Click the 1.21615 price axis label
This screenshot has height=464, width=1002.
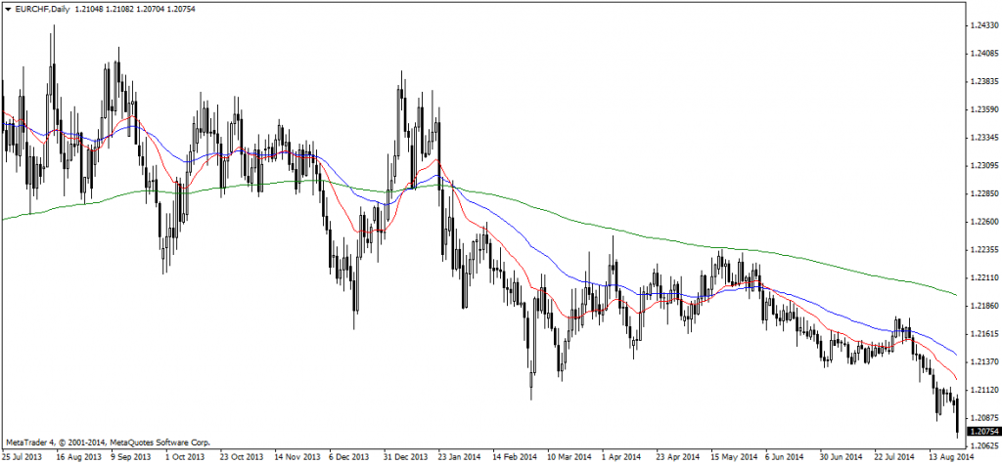pyautogui.click(x=983, y=334)
